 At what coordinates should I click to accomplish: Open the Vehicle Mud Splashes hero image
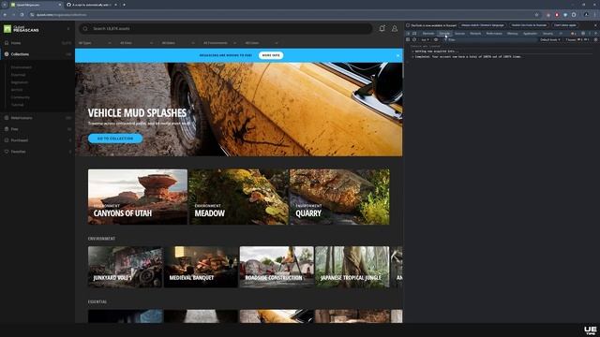[239, 110]
